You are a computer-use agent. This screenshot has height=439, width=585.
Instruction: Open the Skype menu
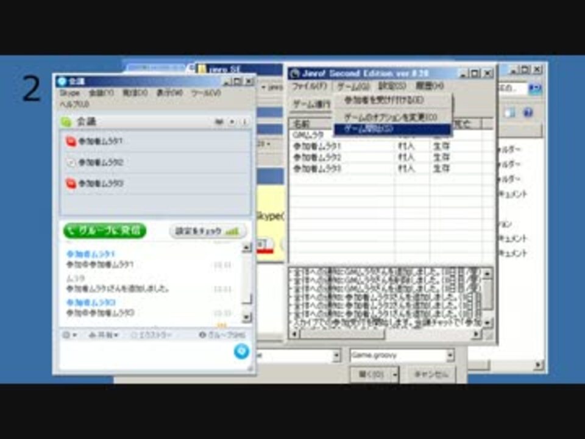click(x=69, y=93)
